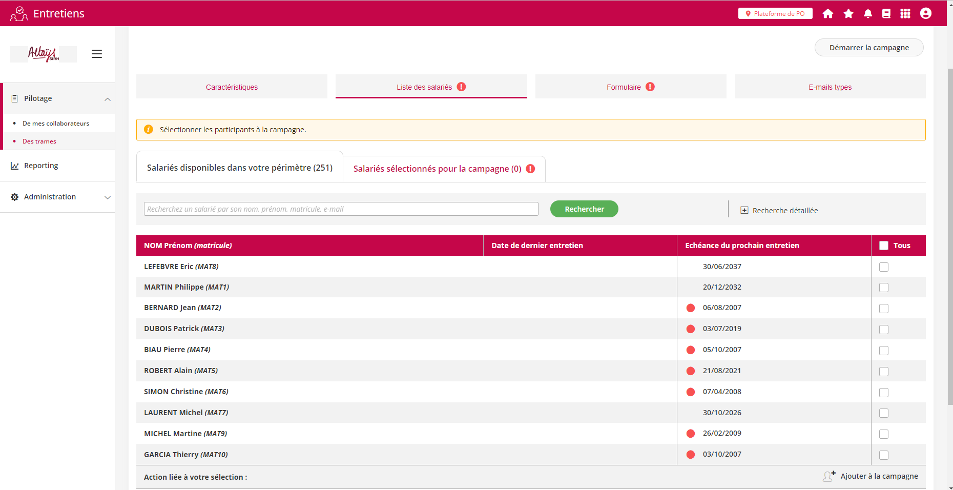953x490 pixels.
Task: Check the Tous select-all checkbox
Action: [x=884, y=246]
